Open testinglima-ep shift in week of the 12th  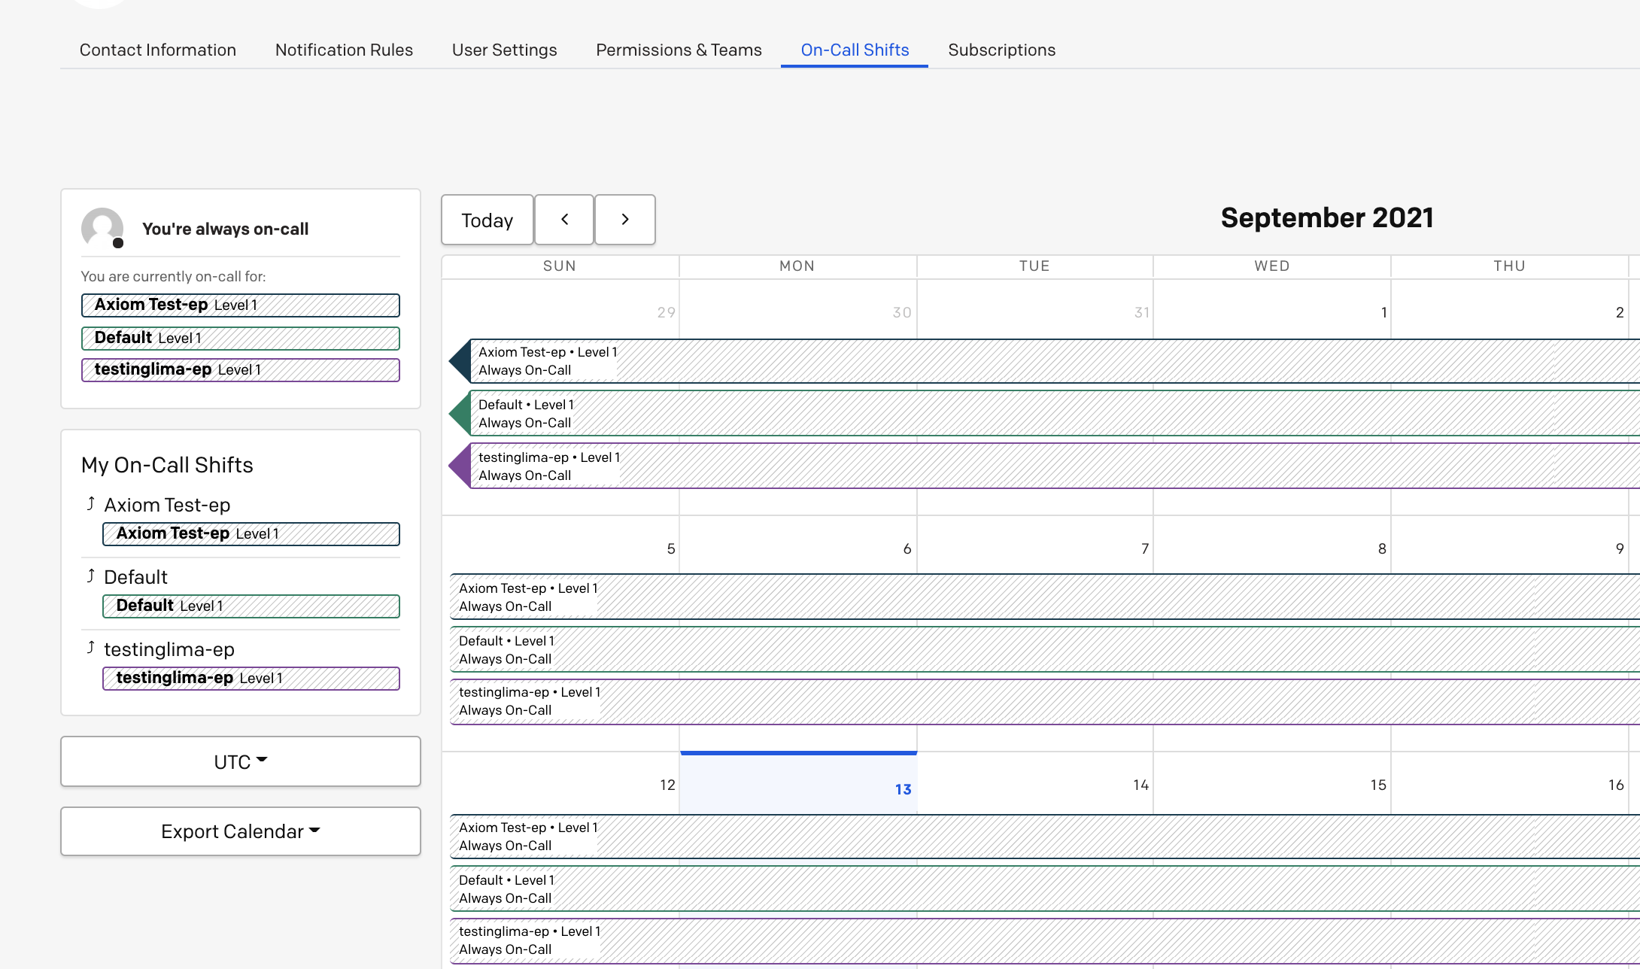(x=1046, y=940)
